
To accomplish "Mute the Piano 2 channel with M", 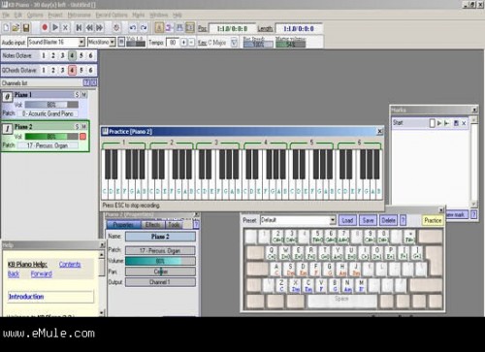I will [x=84, y=126].
